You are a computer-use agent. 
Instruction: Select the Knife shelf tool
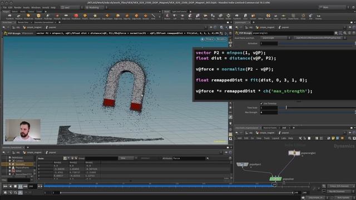coord(154,16)
